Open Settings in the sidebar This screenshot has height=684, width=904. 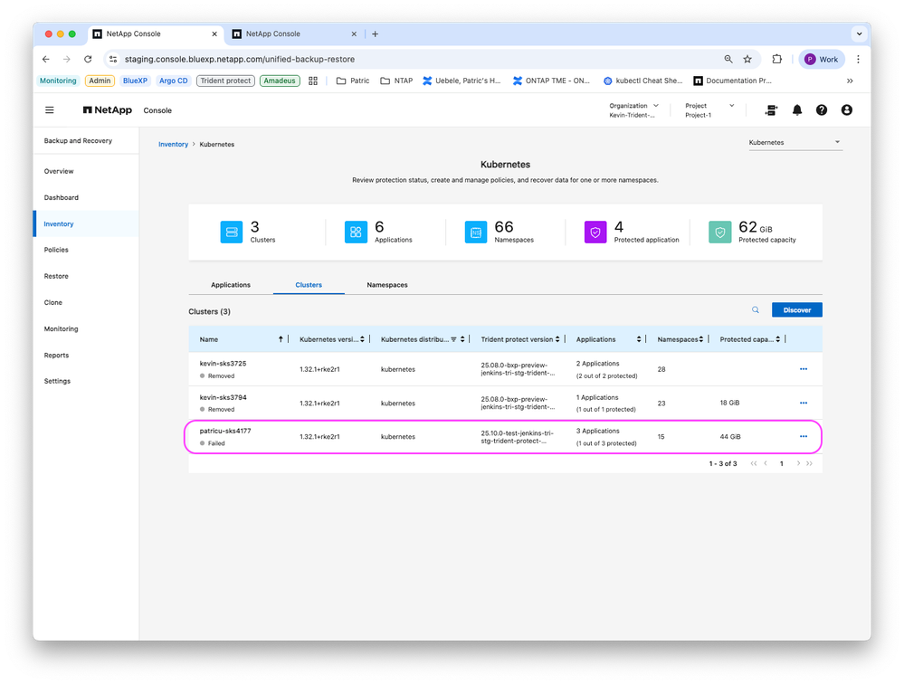57,381
